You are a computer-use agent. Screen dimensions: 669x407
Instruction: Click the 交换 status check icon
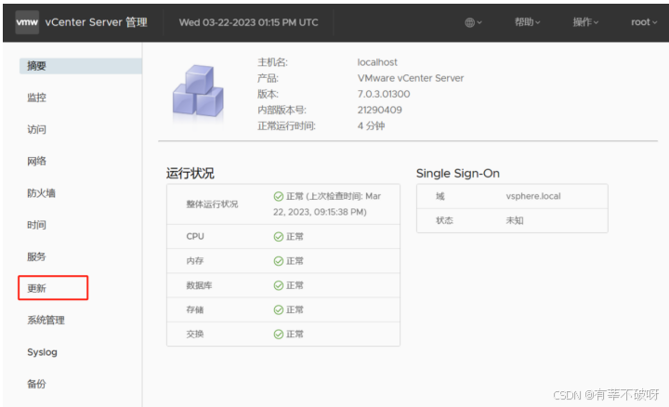click(x=279, y=334)
